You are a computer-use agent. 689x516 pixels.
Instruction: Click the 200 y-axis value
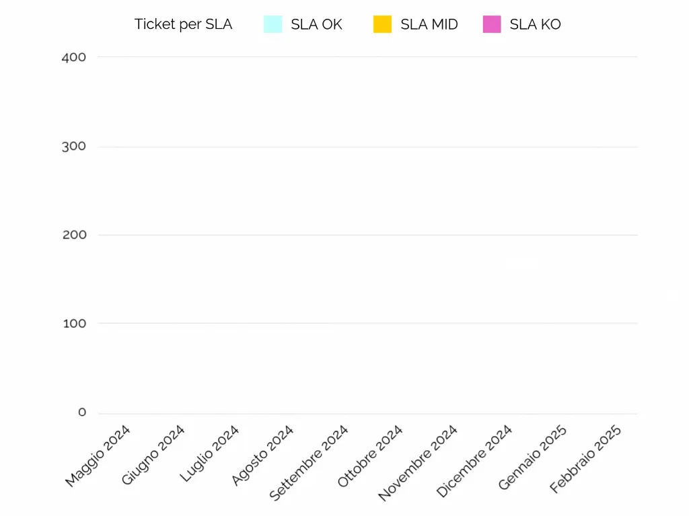click(74, 234)
